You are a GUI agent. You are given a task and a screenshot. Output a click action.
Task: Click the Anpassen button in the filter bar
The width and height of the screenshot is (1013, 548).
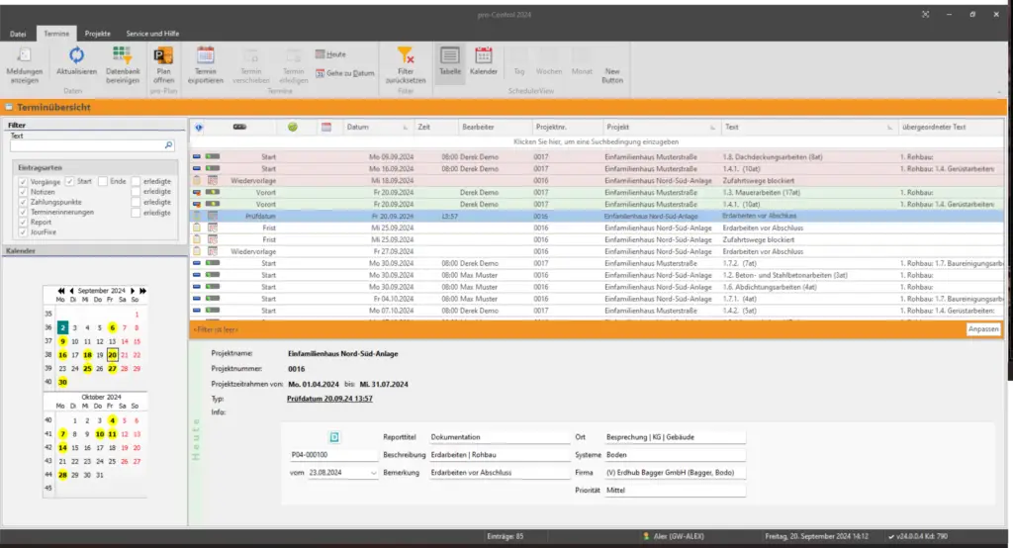tap(983, 329)
